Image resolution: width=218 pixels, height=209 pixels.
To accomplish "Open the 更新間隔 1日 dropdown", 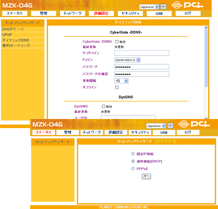I will (121, 81).
